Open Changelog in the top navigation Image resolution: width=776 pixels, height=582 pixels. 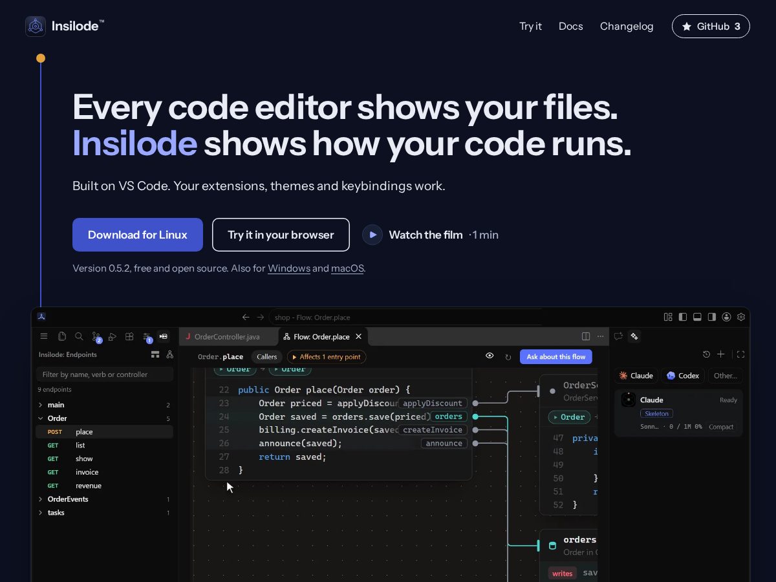627,27
